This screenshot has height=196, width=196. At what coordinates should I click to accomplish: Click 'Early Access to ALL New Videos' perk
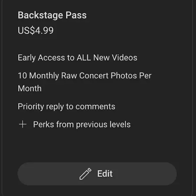click(77, 58)
